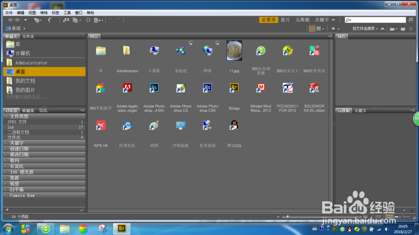Open the star rating filter dropdown
Viewport: 419px width, 235px height.
[x=335, y=28]
